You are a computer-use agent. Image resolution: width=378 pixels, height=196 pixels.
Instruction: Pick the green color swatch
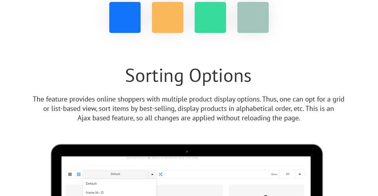tap(210, 17)
